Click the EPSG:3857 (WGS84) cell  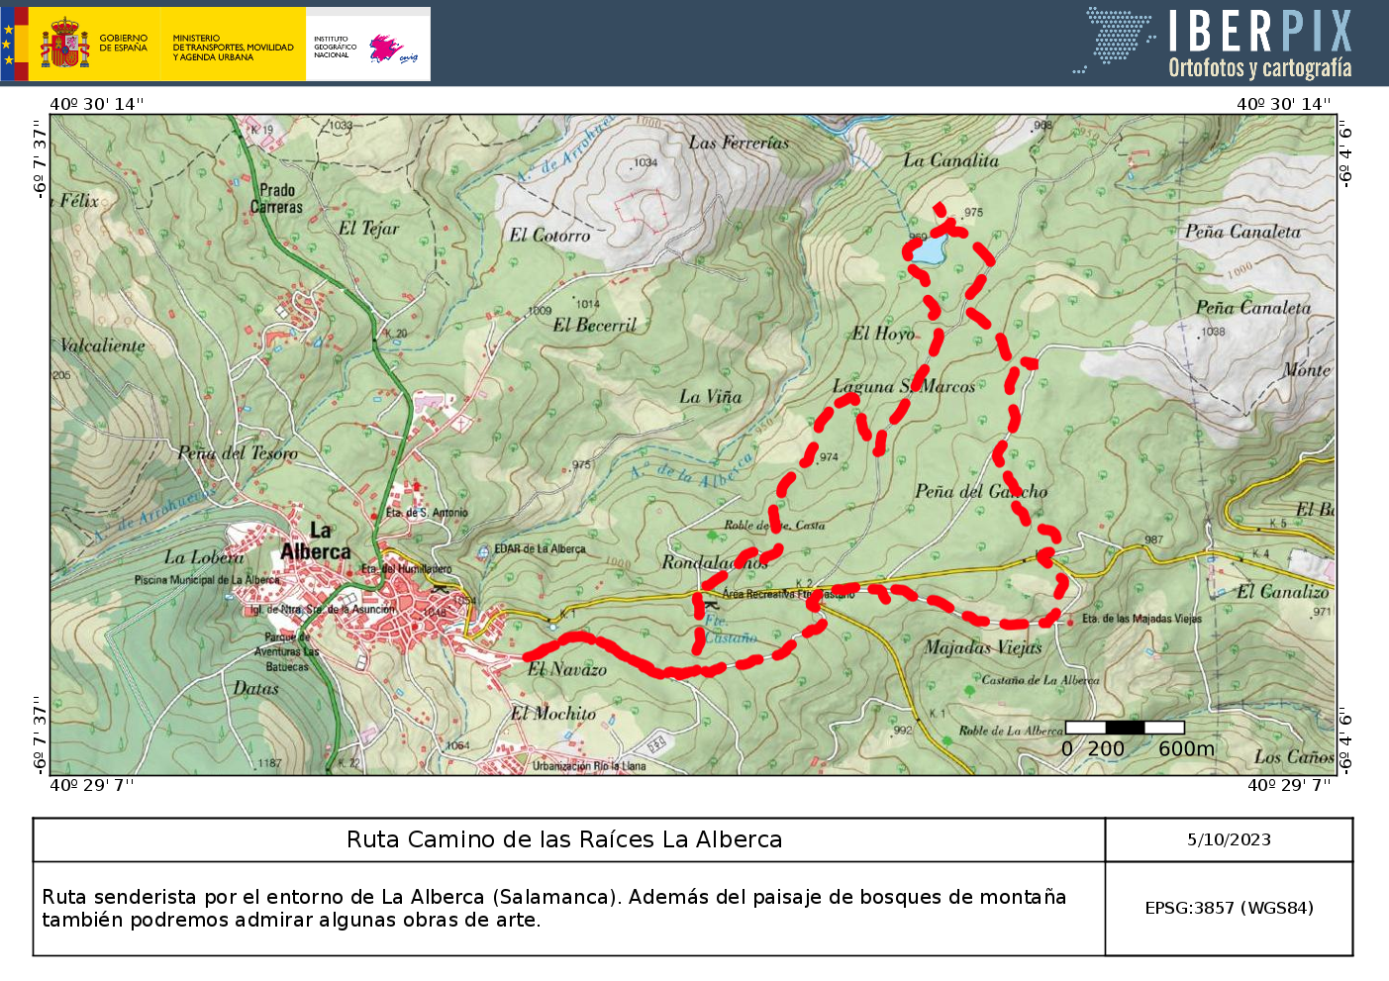1229,908
